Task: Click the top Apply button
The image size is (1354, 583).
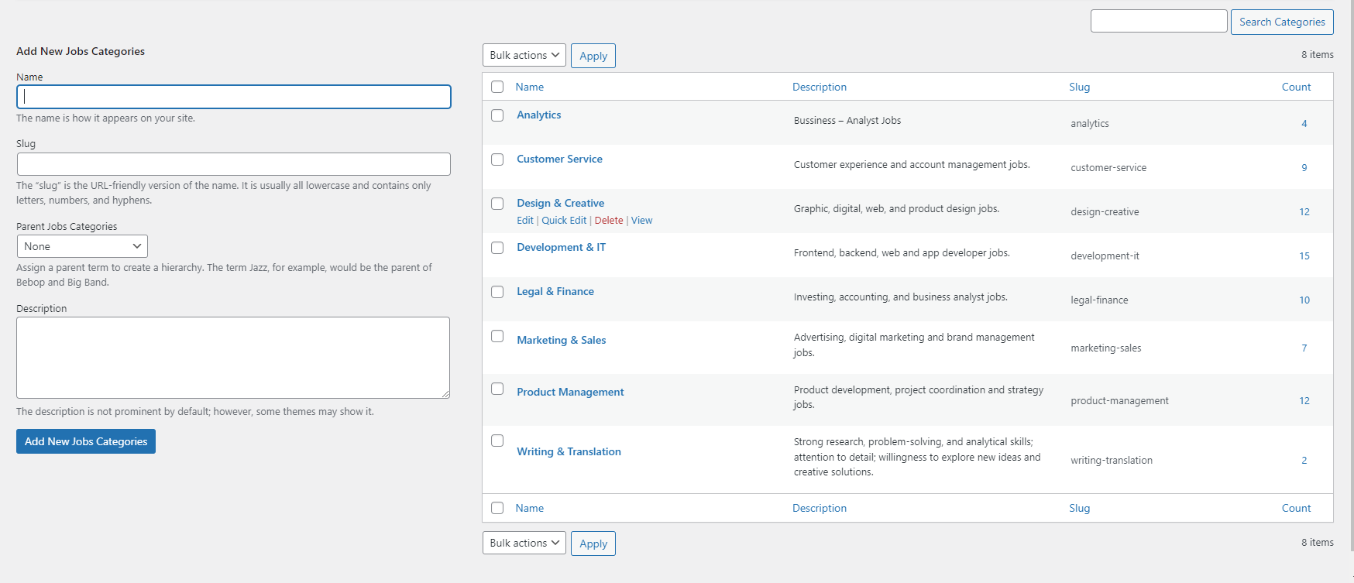Action: click(593, 56)
